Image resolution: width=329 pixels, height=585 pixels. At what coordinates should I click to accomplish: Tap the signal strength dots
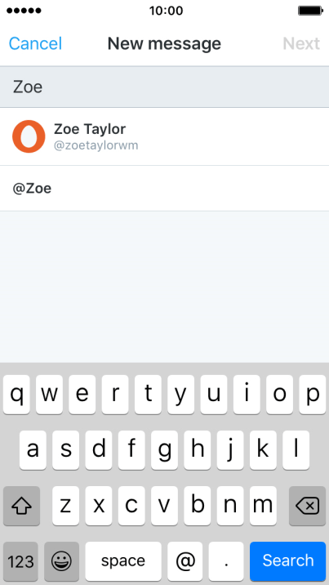tap(24, 11)
